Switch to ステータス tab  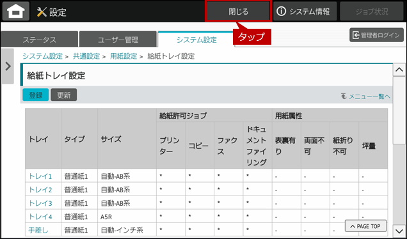40,40
